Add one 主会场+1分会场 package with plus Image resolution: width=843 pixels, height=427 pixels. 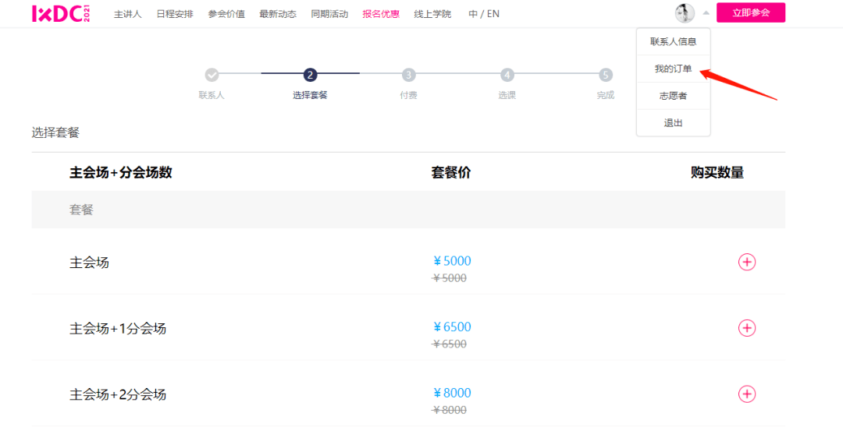(747, 328)
